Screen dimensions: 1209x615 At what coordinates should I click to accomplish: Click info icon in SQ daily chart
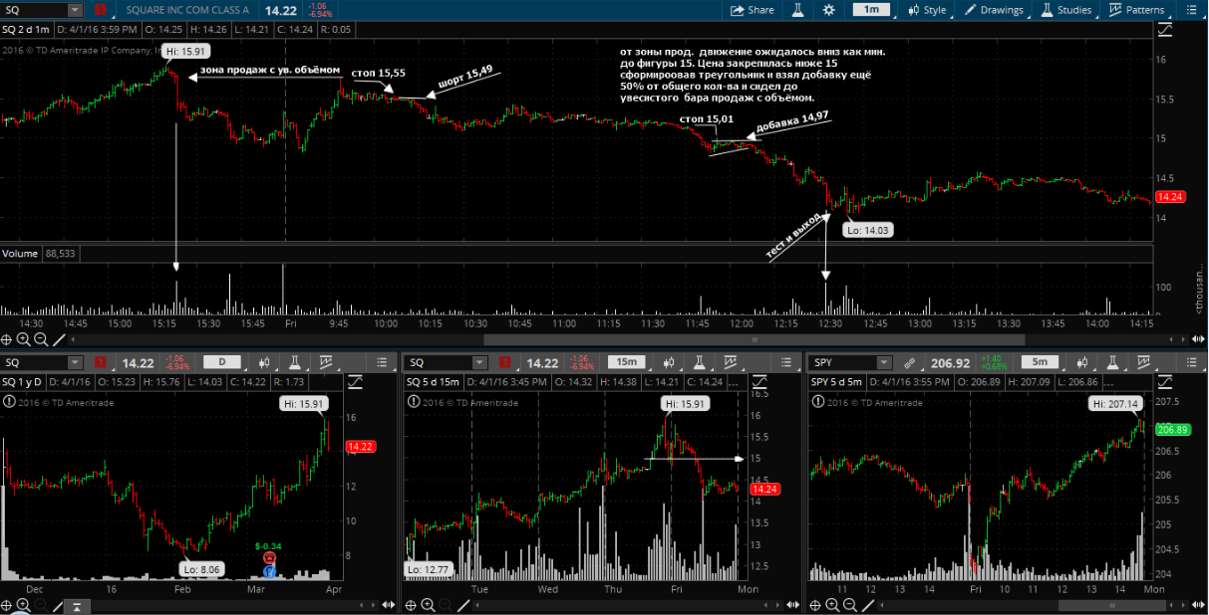tap(9, 401)
